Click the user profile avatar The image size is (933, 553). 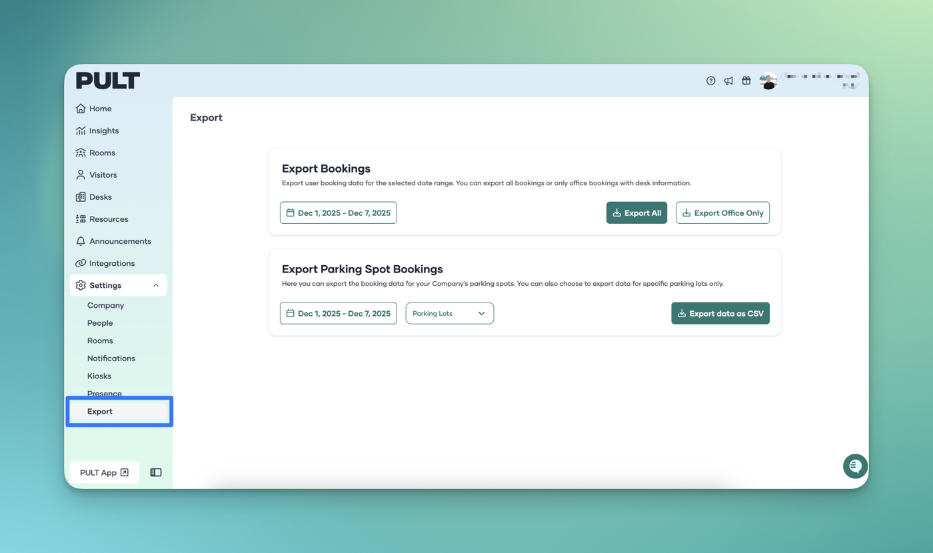click(x=768, y=81)
